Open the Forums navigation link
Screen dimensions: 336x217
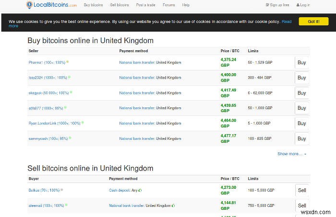click(168, 5)
